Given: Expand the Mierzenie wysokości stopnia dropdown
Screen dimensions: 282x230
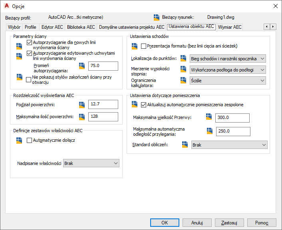Looking at the screenshot, I should click(x=228, y=70).
